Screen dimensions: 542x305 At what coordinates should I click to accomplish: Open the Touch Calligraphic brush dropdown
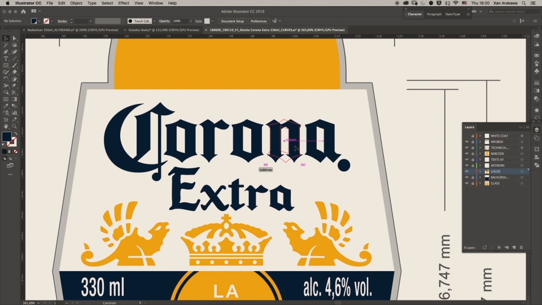point(154,21)
